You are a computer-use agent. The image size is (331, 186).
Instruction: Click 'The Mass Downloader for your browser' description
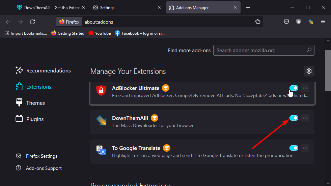pyautogui.click(x=153, y=125)
